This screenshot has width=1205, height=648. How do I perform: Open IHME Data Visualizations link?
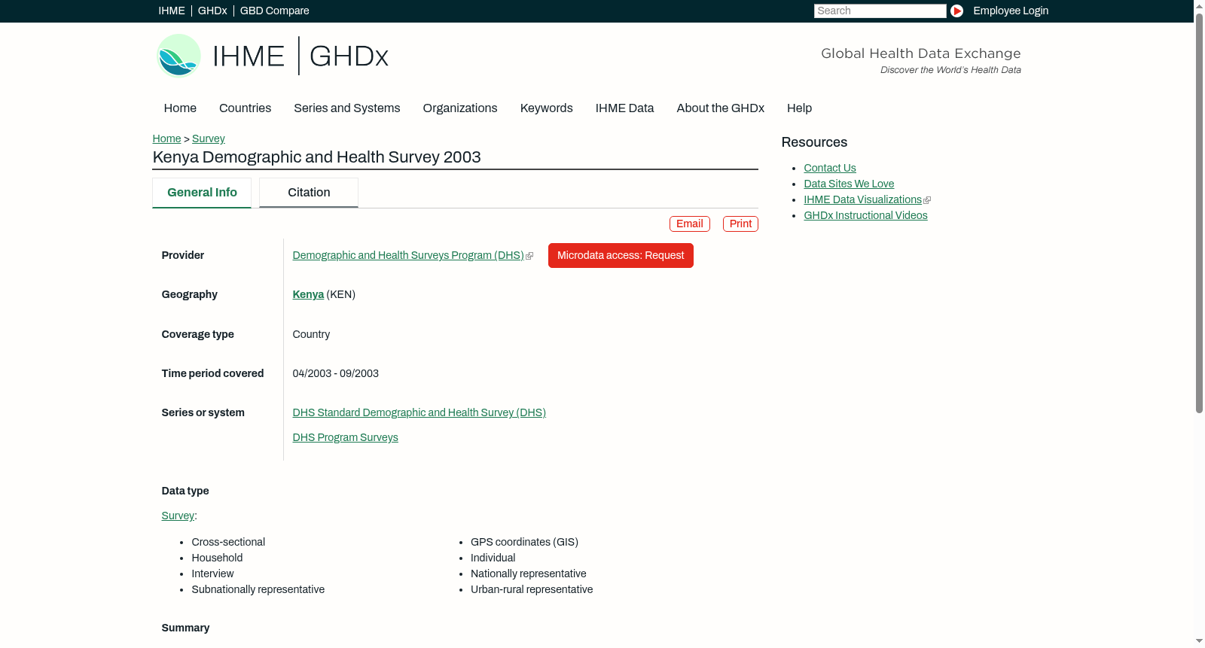pos(862,200)
